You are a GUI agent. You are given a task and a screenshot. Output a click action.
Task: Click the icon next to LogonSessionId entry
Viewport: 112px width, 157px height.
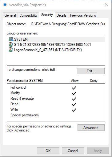[x=11, y=50]
